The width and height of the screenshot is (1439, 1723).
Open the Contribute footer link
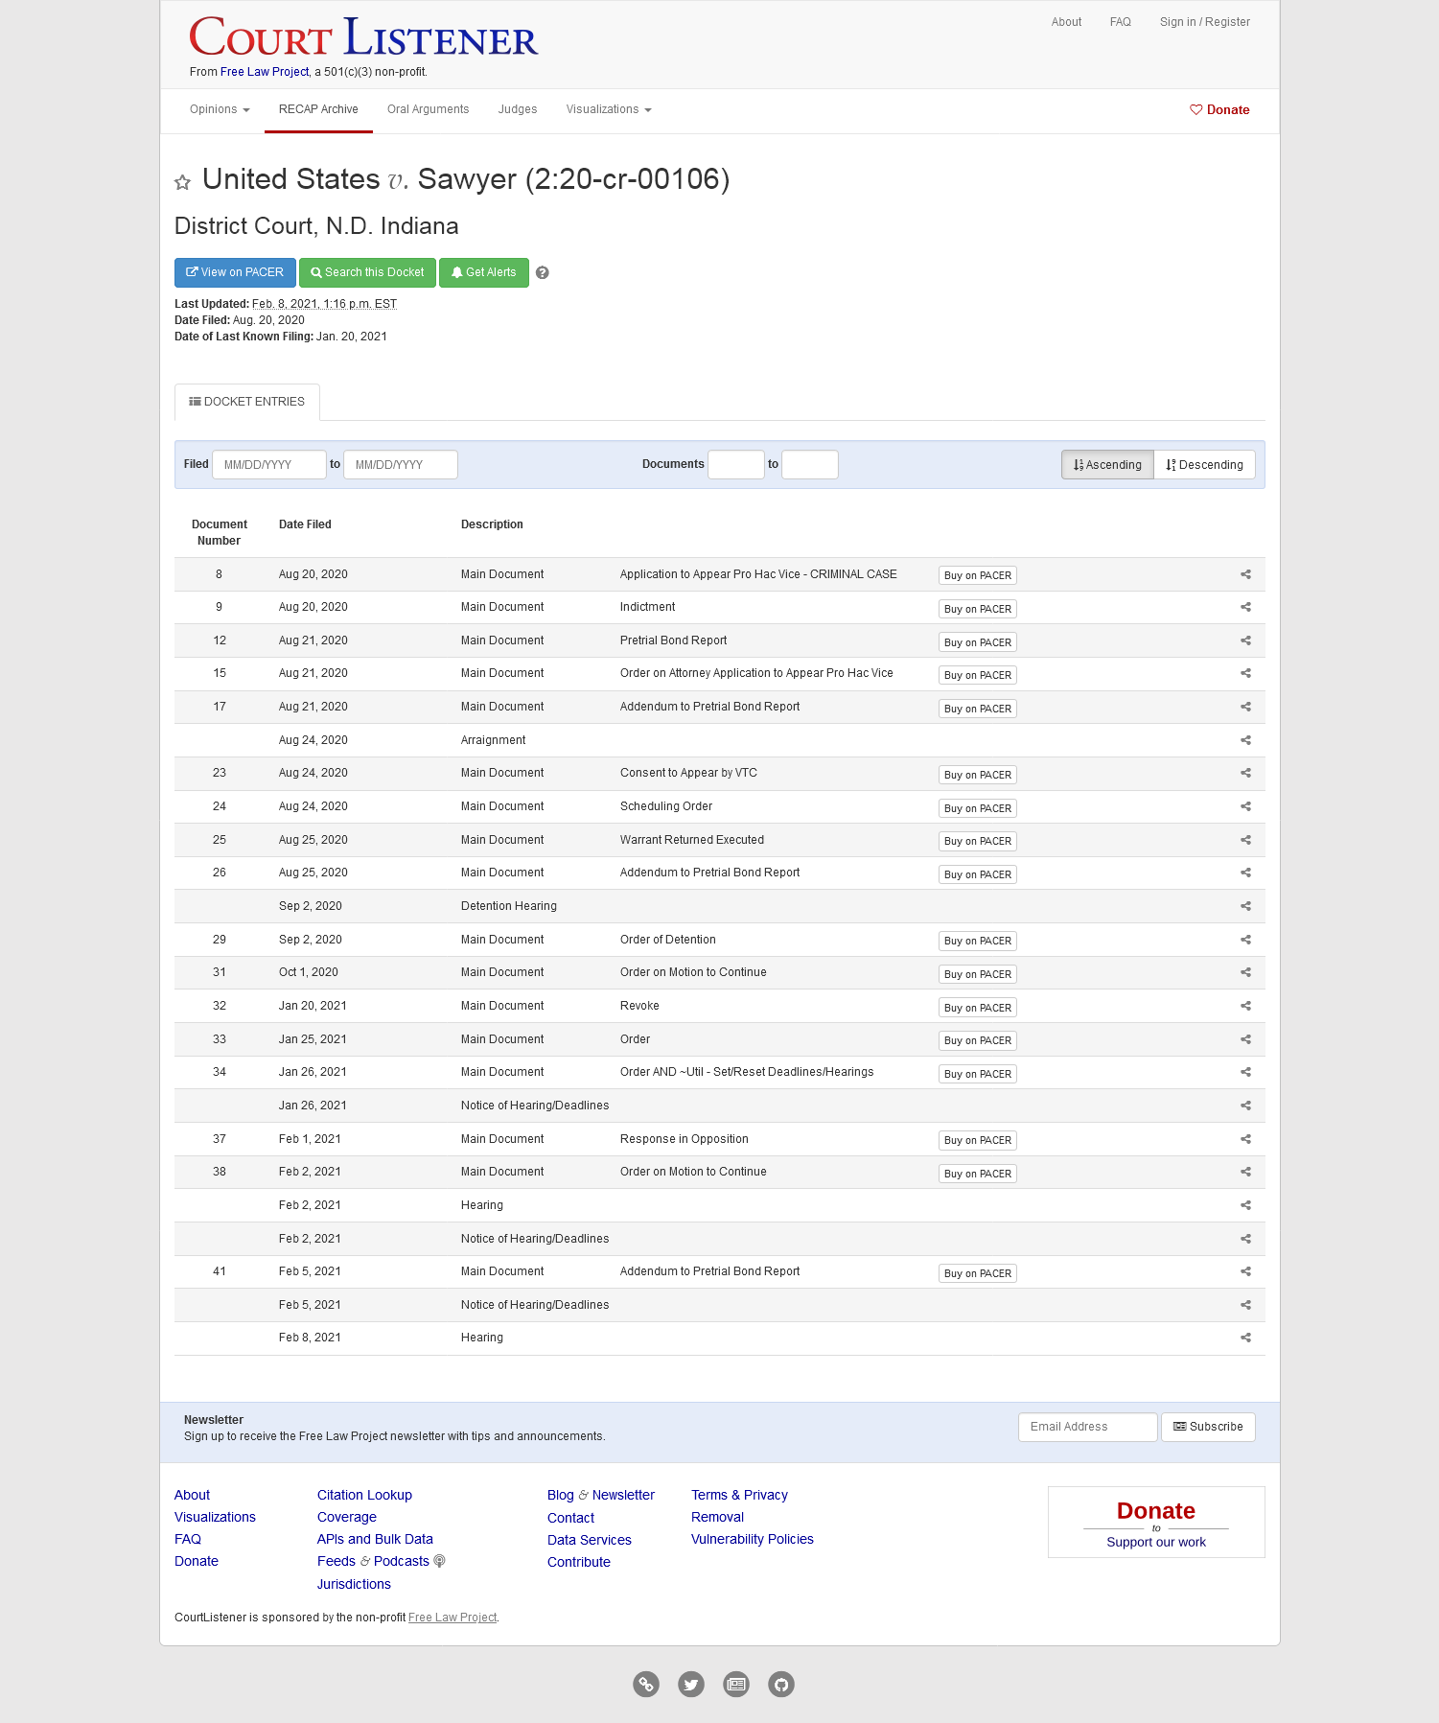tap(579, 1562)
